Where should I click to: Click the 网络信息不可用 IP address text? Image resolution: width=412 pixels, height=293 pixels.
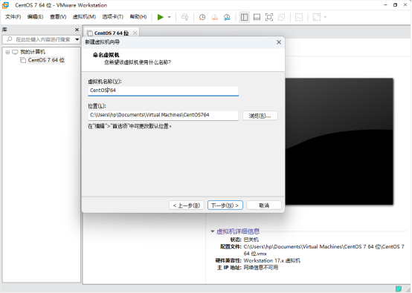click(x=260, y=268)
